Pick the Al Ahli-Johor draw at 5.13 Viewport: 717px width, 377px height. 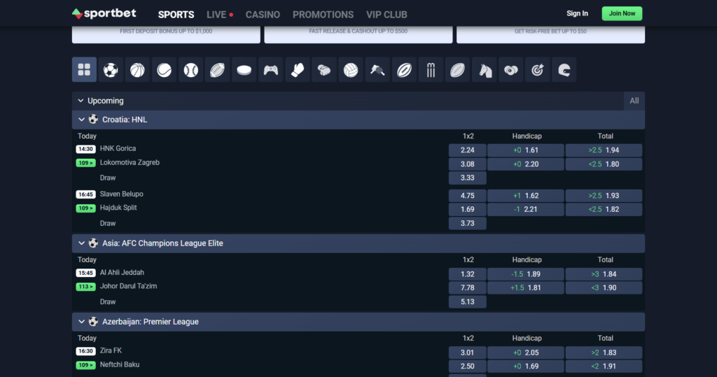click(467, 302)
